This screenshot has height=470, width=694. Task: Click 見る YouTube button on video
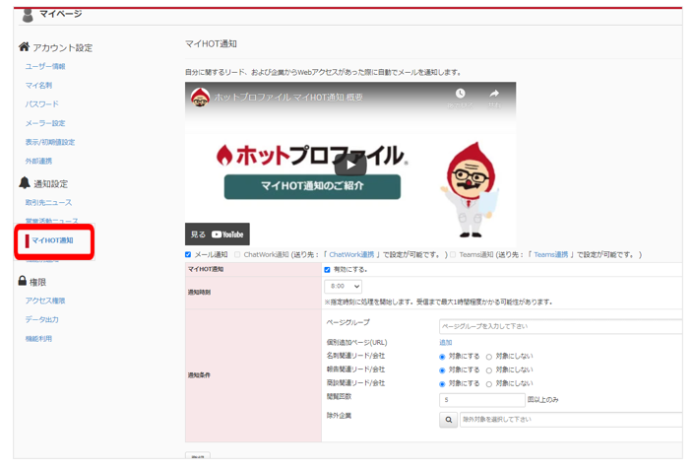coord(218,235)
